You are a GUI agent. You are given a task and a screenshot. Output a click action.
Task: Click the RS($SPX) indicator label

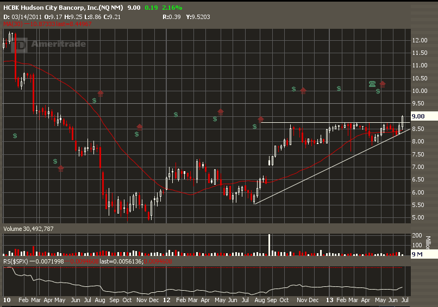pos(16,261)
